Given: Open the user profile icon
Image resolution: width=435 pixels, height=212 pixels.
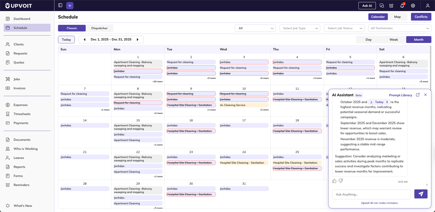Looking at the screenshot, I should pos(428,6).
